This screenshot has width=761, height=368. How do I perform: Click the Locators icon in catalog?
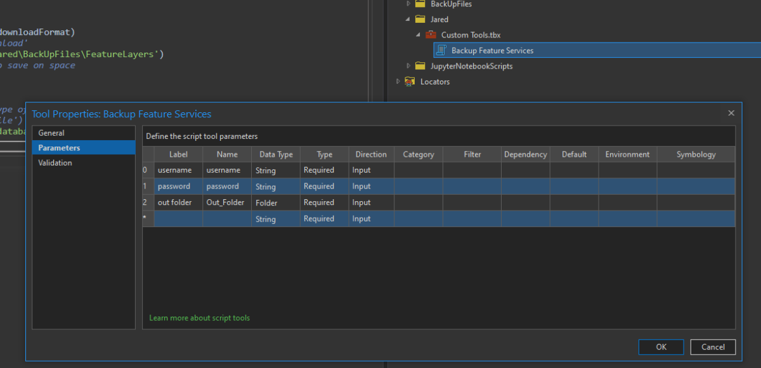[x=410, y=81]
